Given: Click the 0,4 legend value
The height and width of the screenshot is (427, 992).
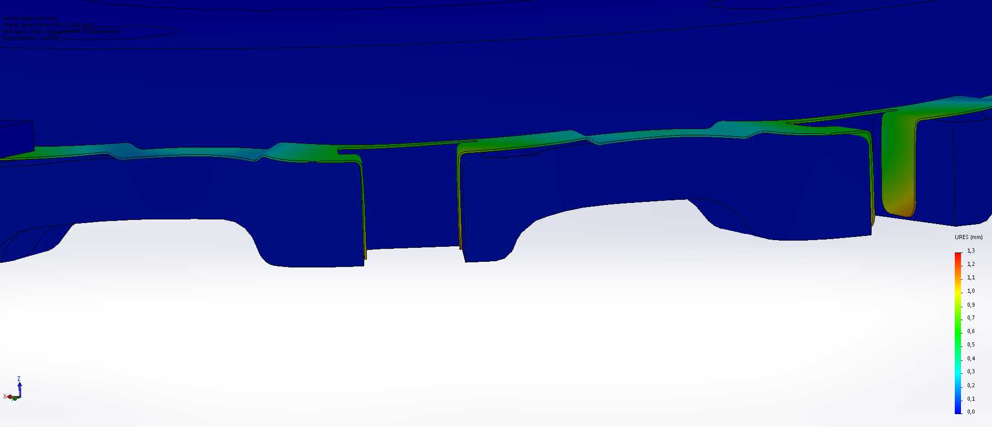Looking at the screenshot, I should (x=971, y=359).
